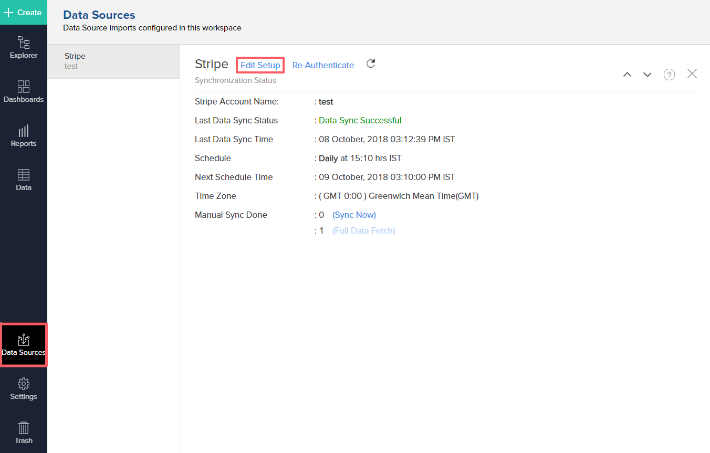The height and width of the screenshot is (453, 710).
Task: Open the Trash bin icon
Action: pyautogui.click(x=24, y=432)
